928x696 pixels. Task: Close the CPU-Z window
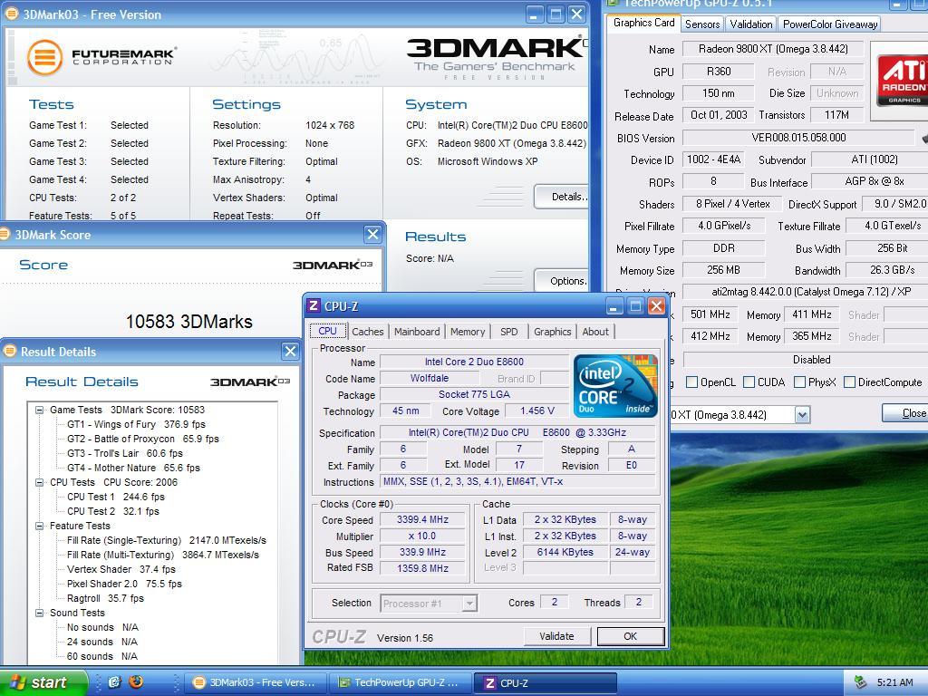pos(656,306)
